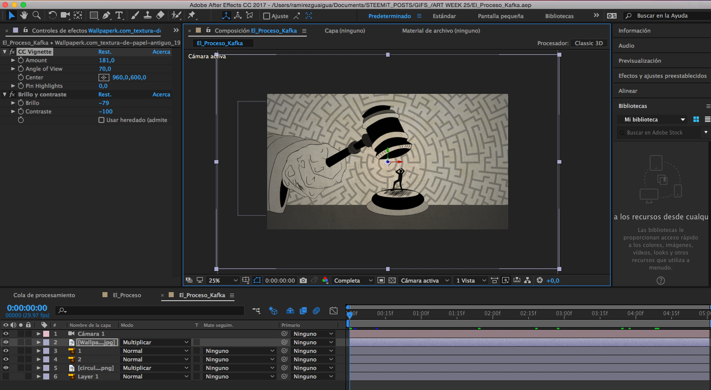Select the Pantalla pequeña workspace
The image size is (711, 390).
501,16
